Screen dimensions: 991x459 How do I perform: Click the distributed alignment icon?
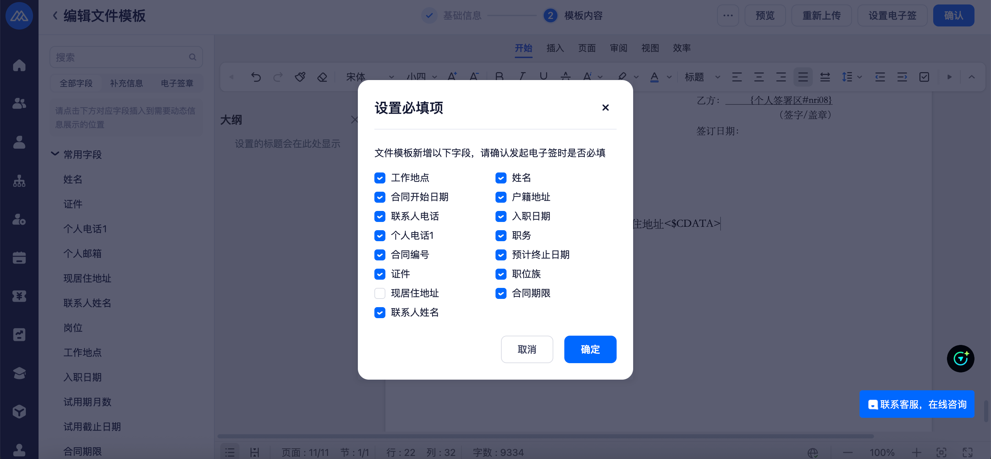pyautogui.click(x=825, y=77)
